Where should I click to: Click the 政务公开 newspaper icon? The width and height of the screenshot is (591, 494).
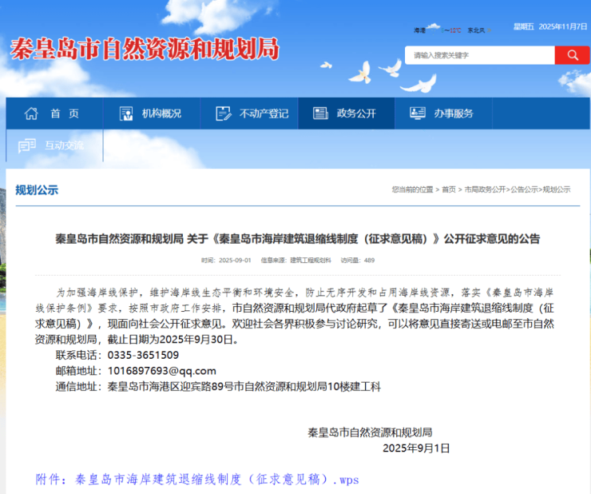320,114
